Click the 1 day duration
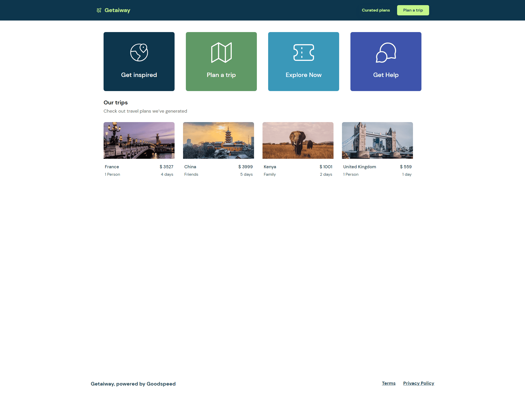 [407, 174]
